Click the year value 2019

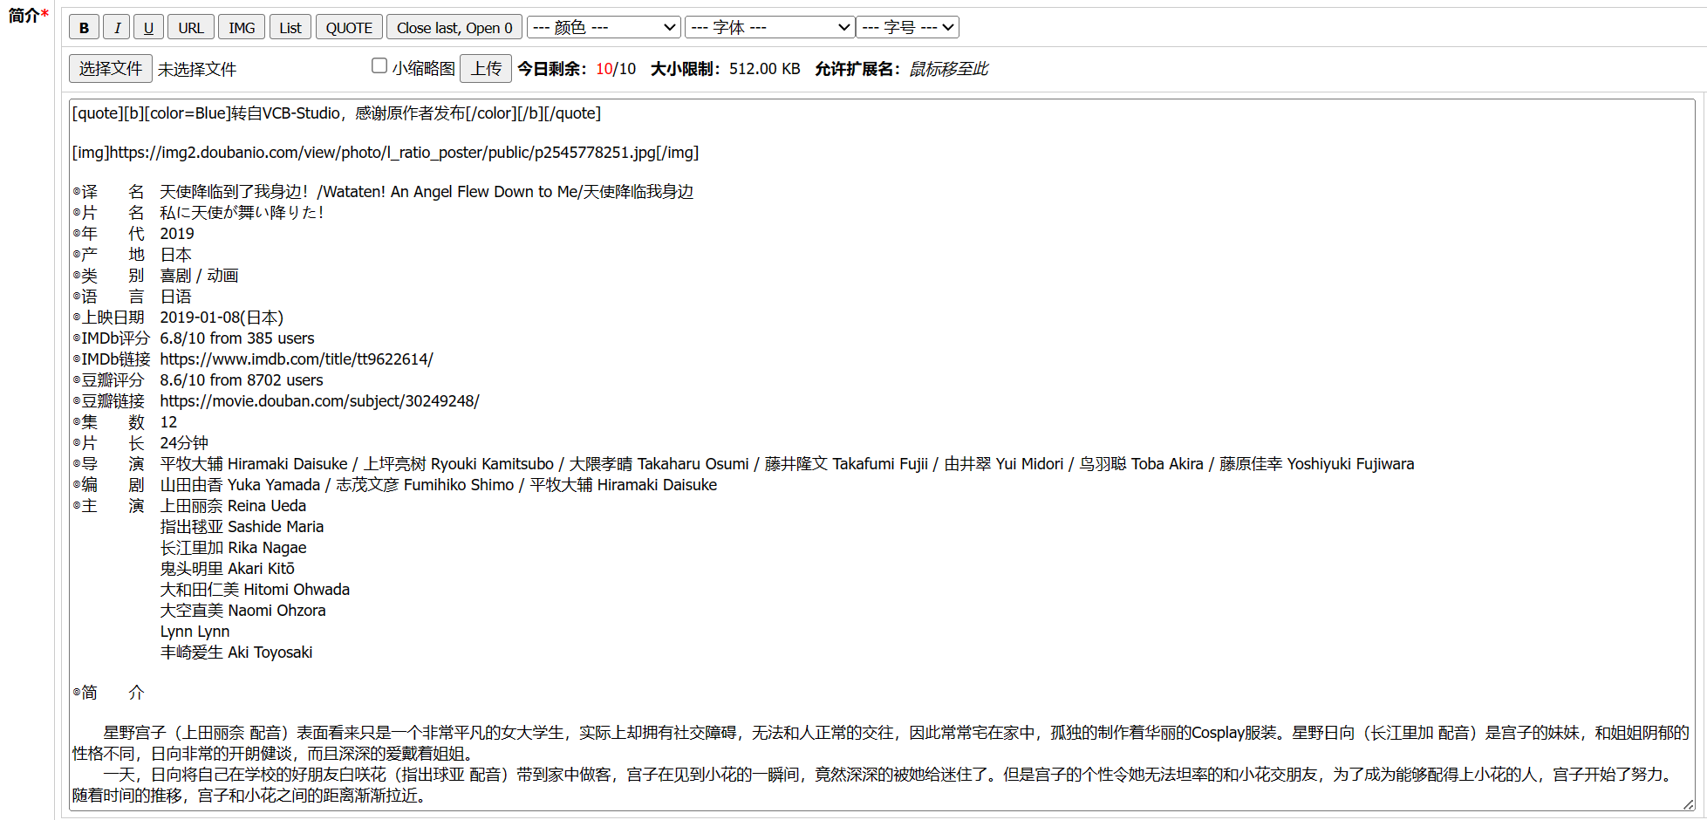[177, 234]
